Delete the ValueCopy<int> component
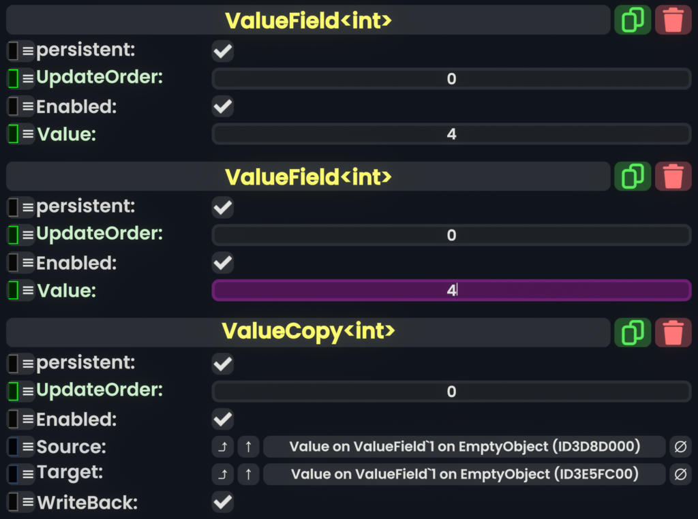 click(673, 332)
